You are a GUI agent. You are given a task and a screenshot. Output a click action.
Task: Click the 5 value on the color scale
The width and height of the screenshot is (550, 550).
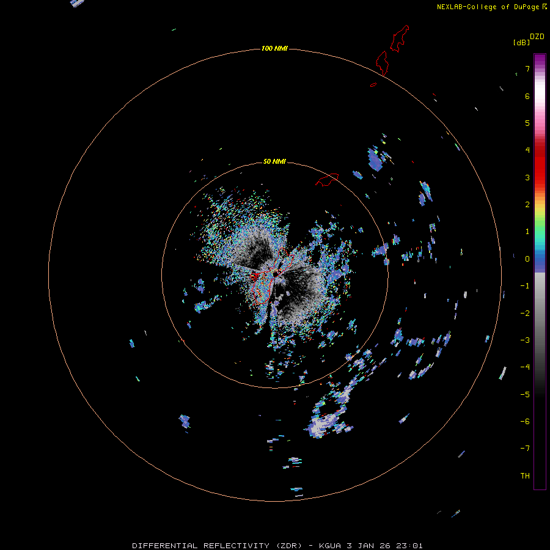click(x=527, y=123)
